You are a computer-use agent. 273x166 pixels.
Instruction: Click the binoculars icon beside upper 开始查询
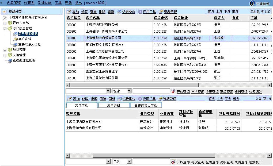coord(173,91)
